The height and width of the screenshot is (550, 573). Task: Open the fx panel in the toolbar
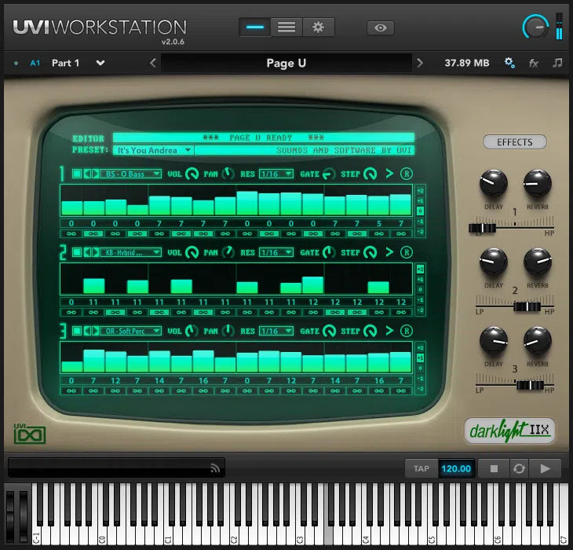click(x=534, y=63)
